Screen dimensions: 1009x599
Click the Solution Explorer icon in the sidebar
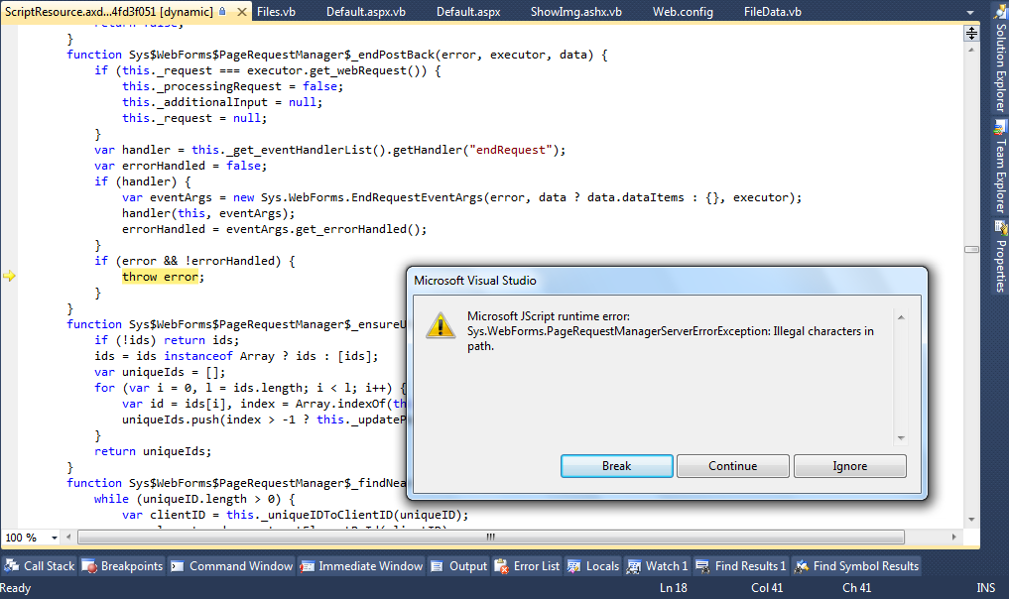point(1000,12)
